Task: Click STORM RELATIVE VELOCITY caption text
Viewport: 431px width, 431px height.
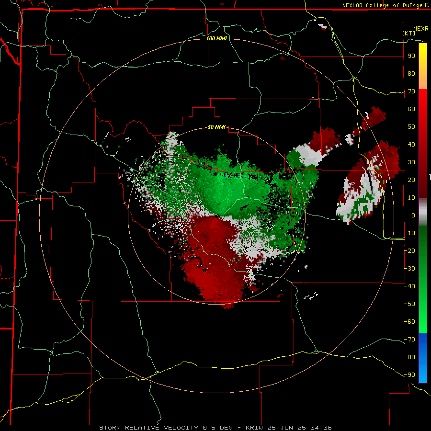Action: (150, 428)
